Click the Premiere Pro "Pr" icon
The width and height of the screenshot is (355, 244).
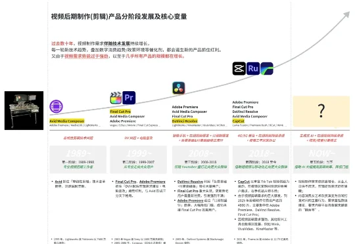tap(129, 98)
